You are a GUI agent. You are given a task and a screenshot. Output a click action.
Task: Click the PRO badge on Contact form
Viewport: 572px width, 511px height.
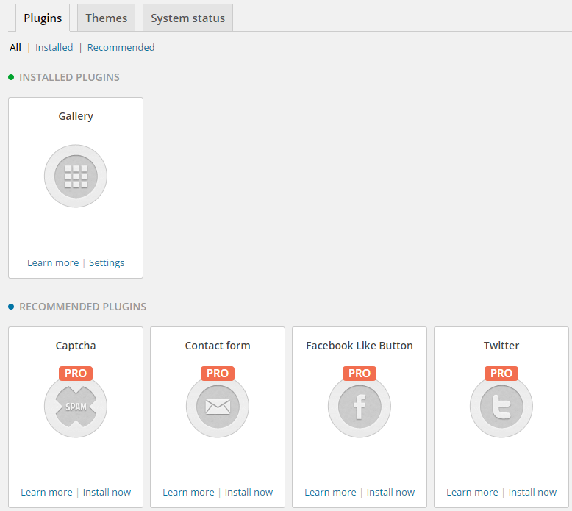coord(218,374)
